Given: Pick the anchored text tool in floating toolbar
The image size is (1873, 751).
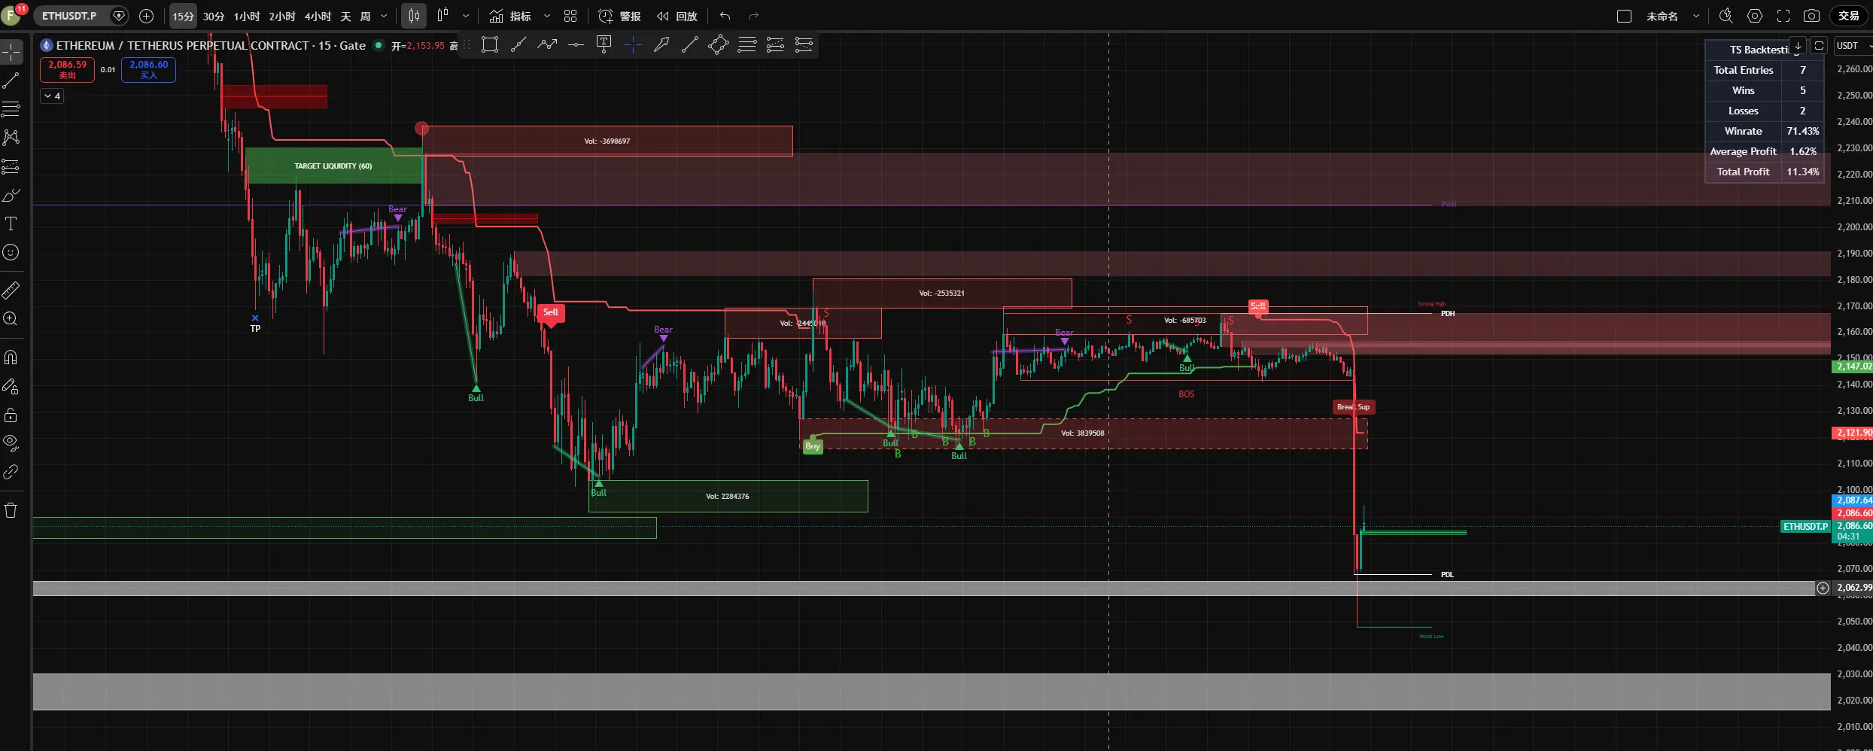Looking at the screenshot, I should (604, 45).
